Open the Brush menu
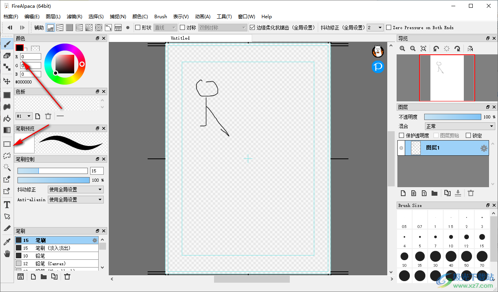 pyautogui.click(x=160, y=17)
